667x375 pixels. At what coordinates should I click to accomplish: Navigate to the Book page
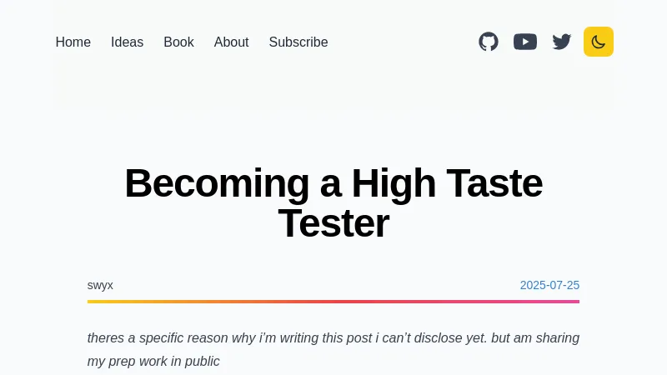click(178, 42)
